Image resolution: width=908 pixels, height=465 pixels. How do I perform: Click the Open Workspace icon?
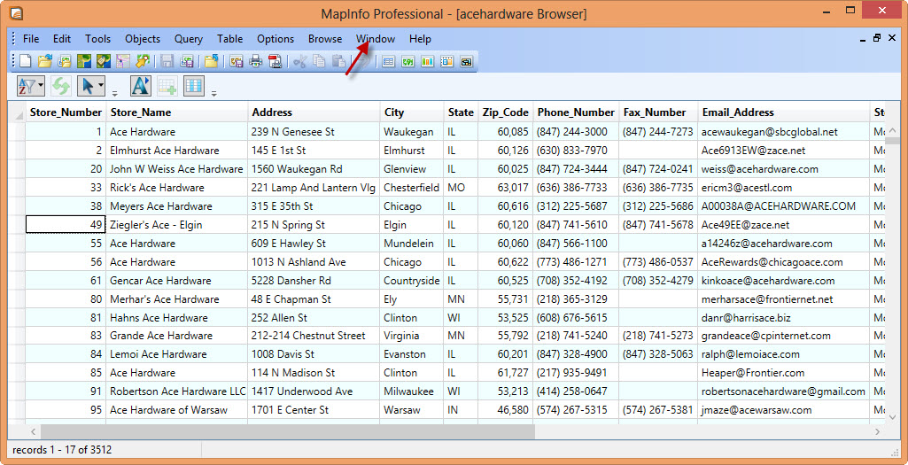click(65, 61)
